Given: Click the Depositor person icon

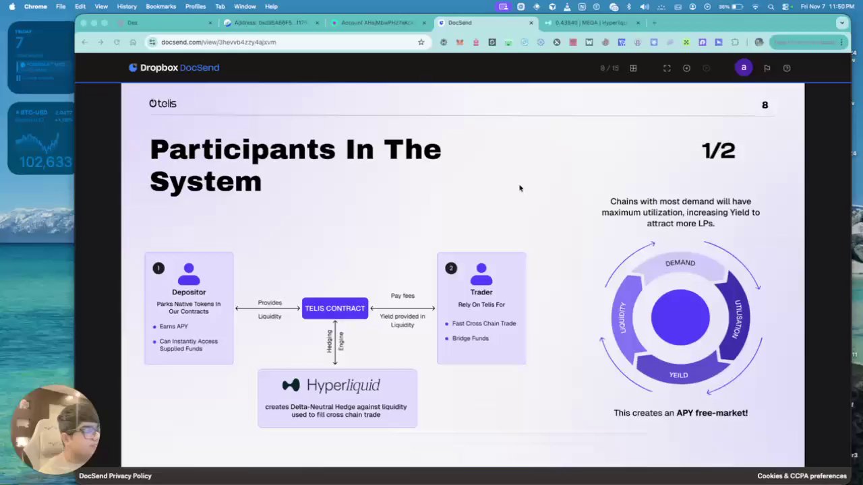Looking at the screenshot, I should [189, 274].
